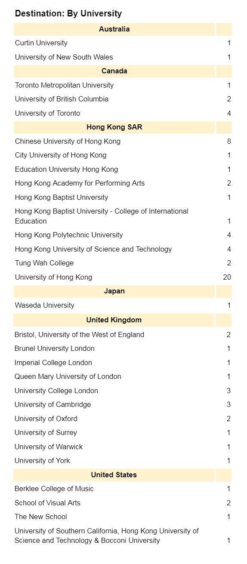Select Berklee College of Music

54,488
